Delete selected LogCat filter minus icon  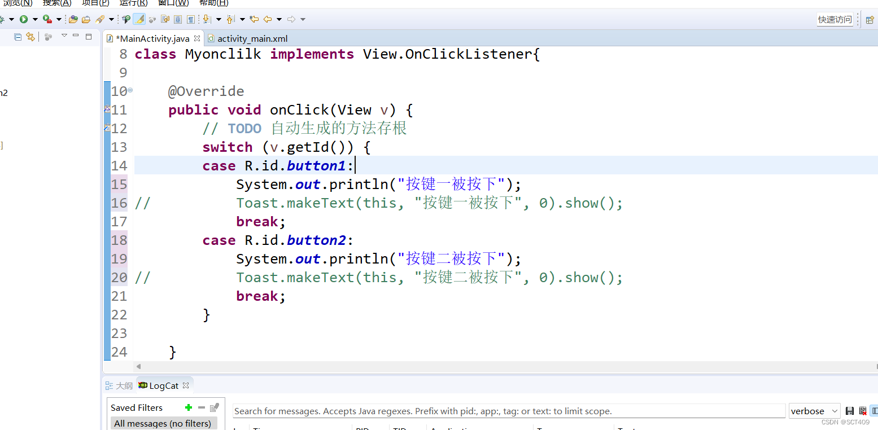click(202, 407)
